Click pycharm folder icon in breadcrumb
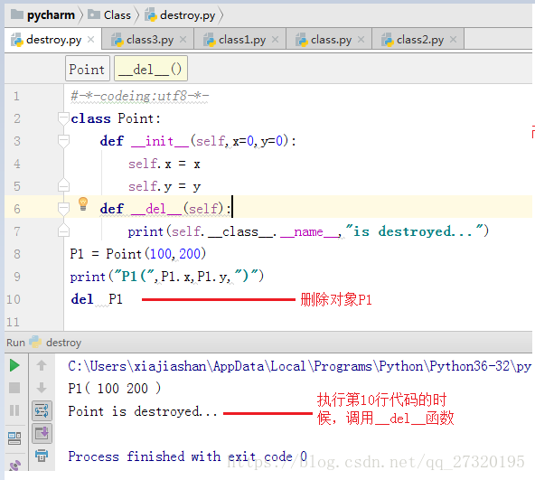 coord(17,14)
